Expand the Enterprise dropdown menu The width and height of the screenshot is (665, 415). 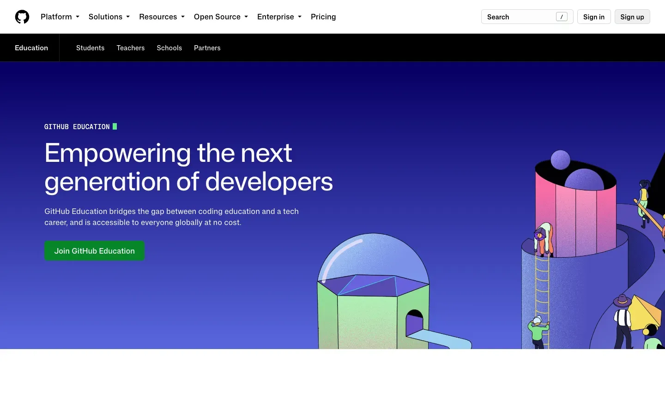click(279, 17)
